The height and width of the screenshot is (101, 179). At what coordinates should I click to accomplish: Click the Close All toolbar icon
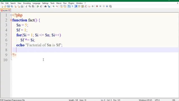18,6
